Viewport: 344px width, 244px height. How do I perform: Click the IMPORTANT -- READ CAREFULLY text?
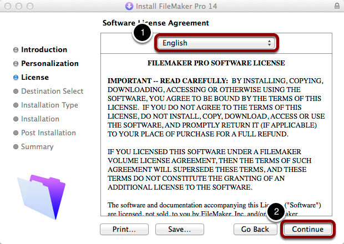(x=168, y=80)
